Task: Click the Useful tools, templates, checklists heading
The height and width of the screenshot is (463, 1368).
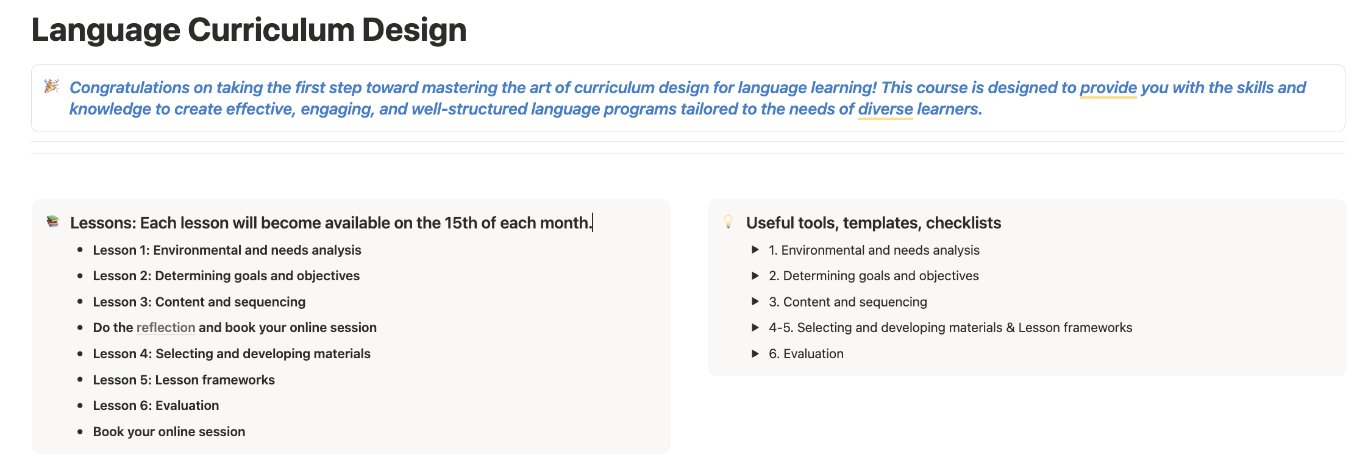Action: click(x=874, y=223)
